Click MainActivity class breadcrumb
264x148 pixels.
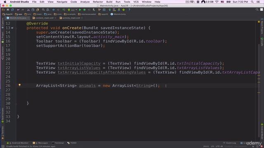(x=118, y=14)
